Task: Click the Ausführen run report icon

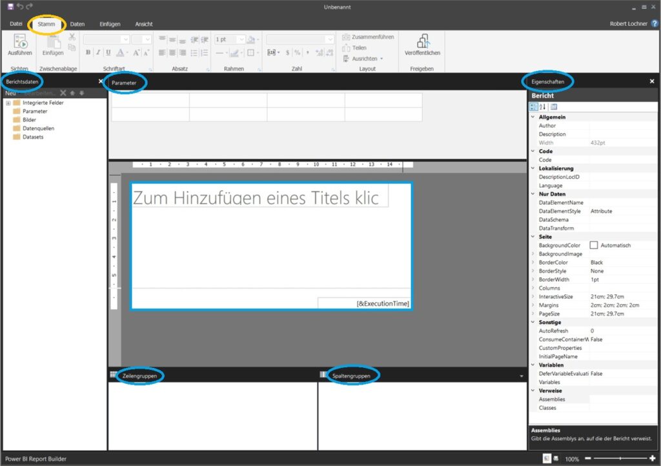Action: 19,43
